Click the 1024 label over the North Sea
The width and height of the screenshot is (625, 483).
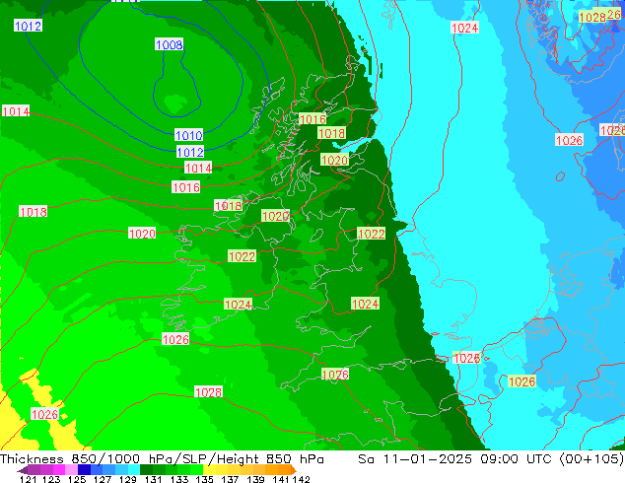pyautogui.click(x=464, y=28)
